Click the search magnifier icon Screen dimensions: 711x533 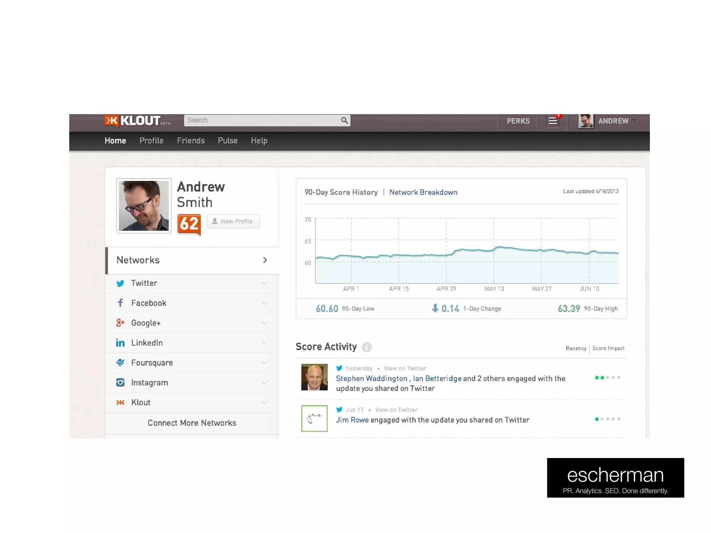pyautogui.click(x=344, y=120)
